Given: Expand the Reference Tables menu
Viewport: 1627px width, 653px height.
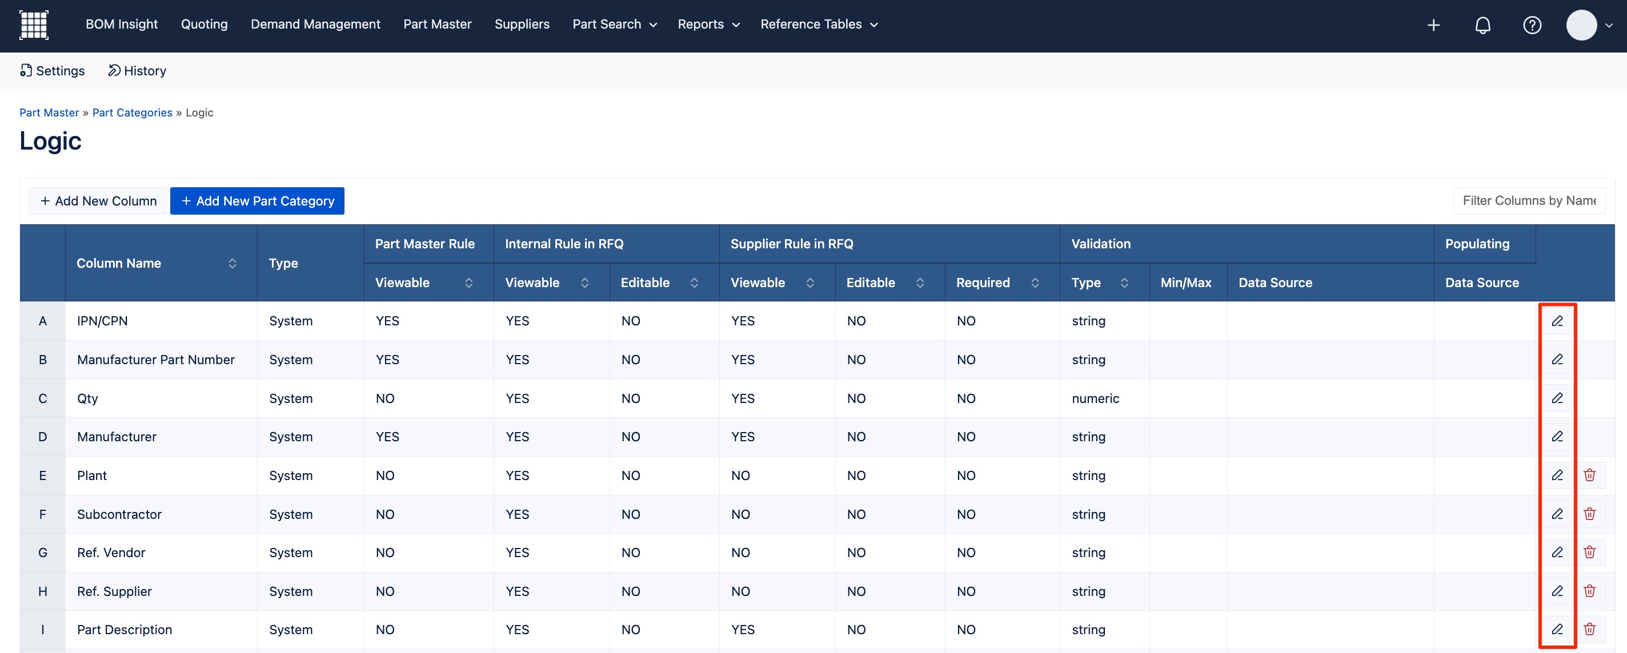Looking at the screenshot, I should (819, 25).
